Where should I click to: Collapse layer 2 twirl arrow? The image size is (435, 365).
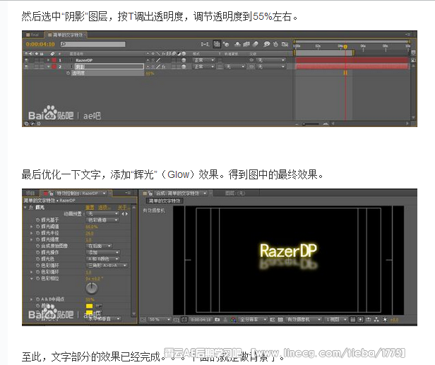coord(48,66)
